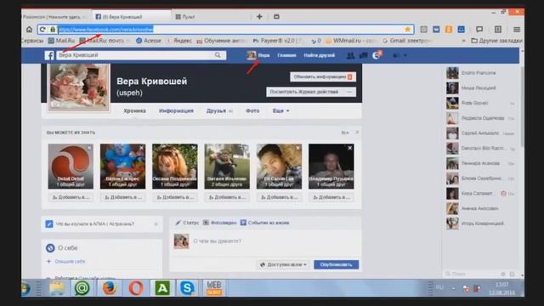Open Другие закладки folder
Image resolution: width=544 pixels, height=306 pixels.
496,41
